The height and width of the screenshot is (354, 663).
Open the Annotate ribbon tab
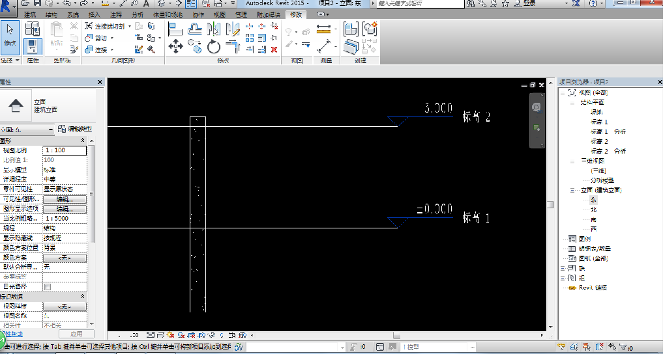115,14
